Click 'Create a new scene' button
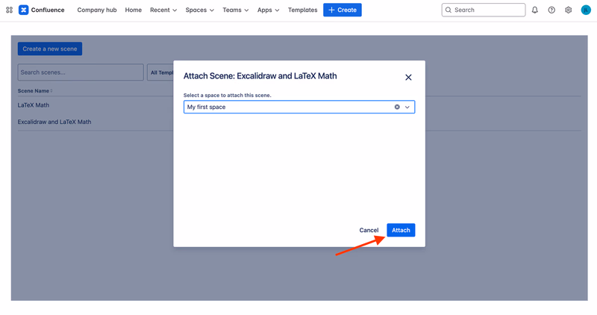 pos(50,49)
